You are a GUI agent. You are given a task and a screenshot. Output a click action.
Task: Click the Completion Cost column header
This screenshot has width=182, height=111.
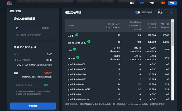[x=135, y=26]
